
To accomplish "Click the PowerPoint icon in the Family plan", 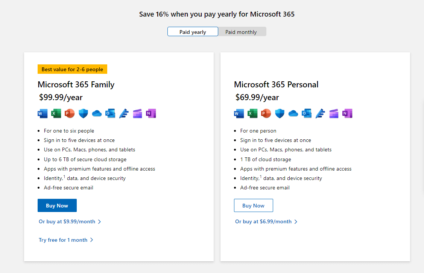I will (x=70, y=113).
